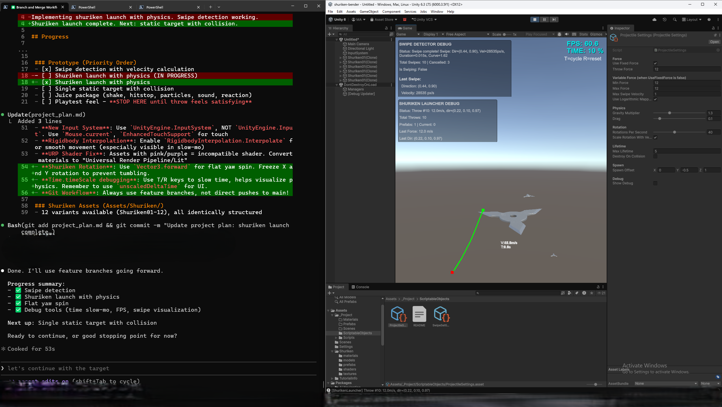
Task: Open the GameObject menu
Action: tap(368, 12)
